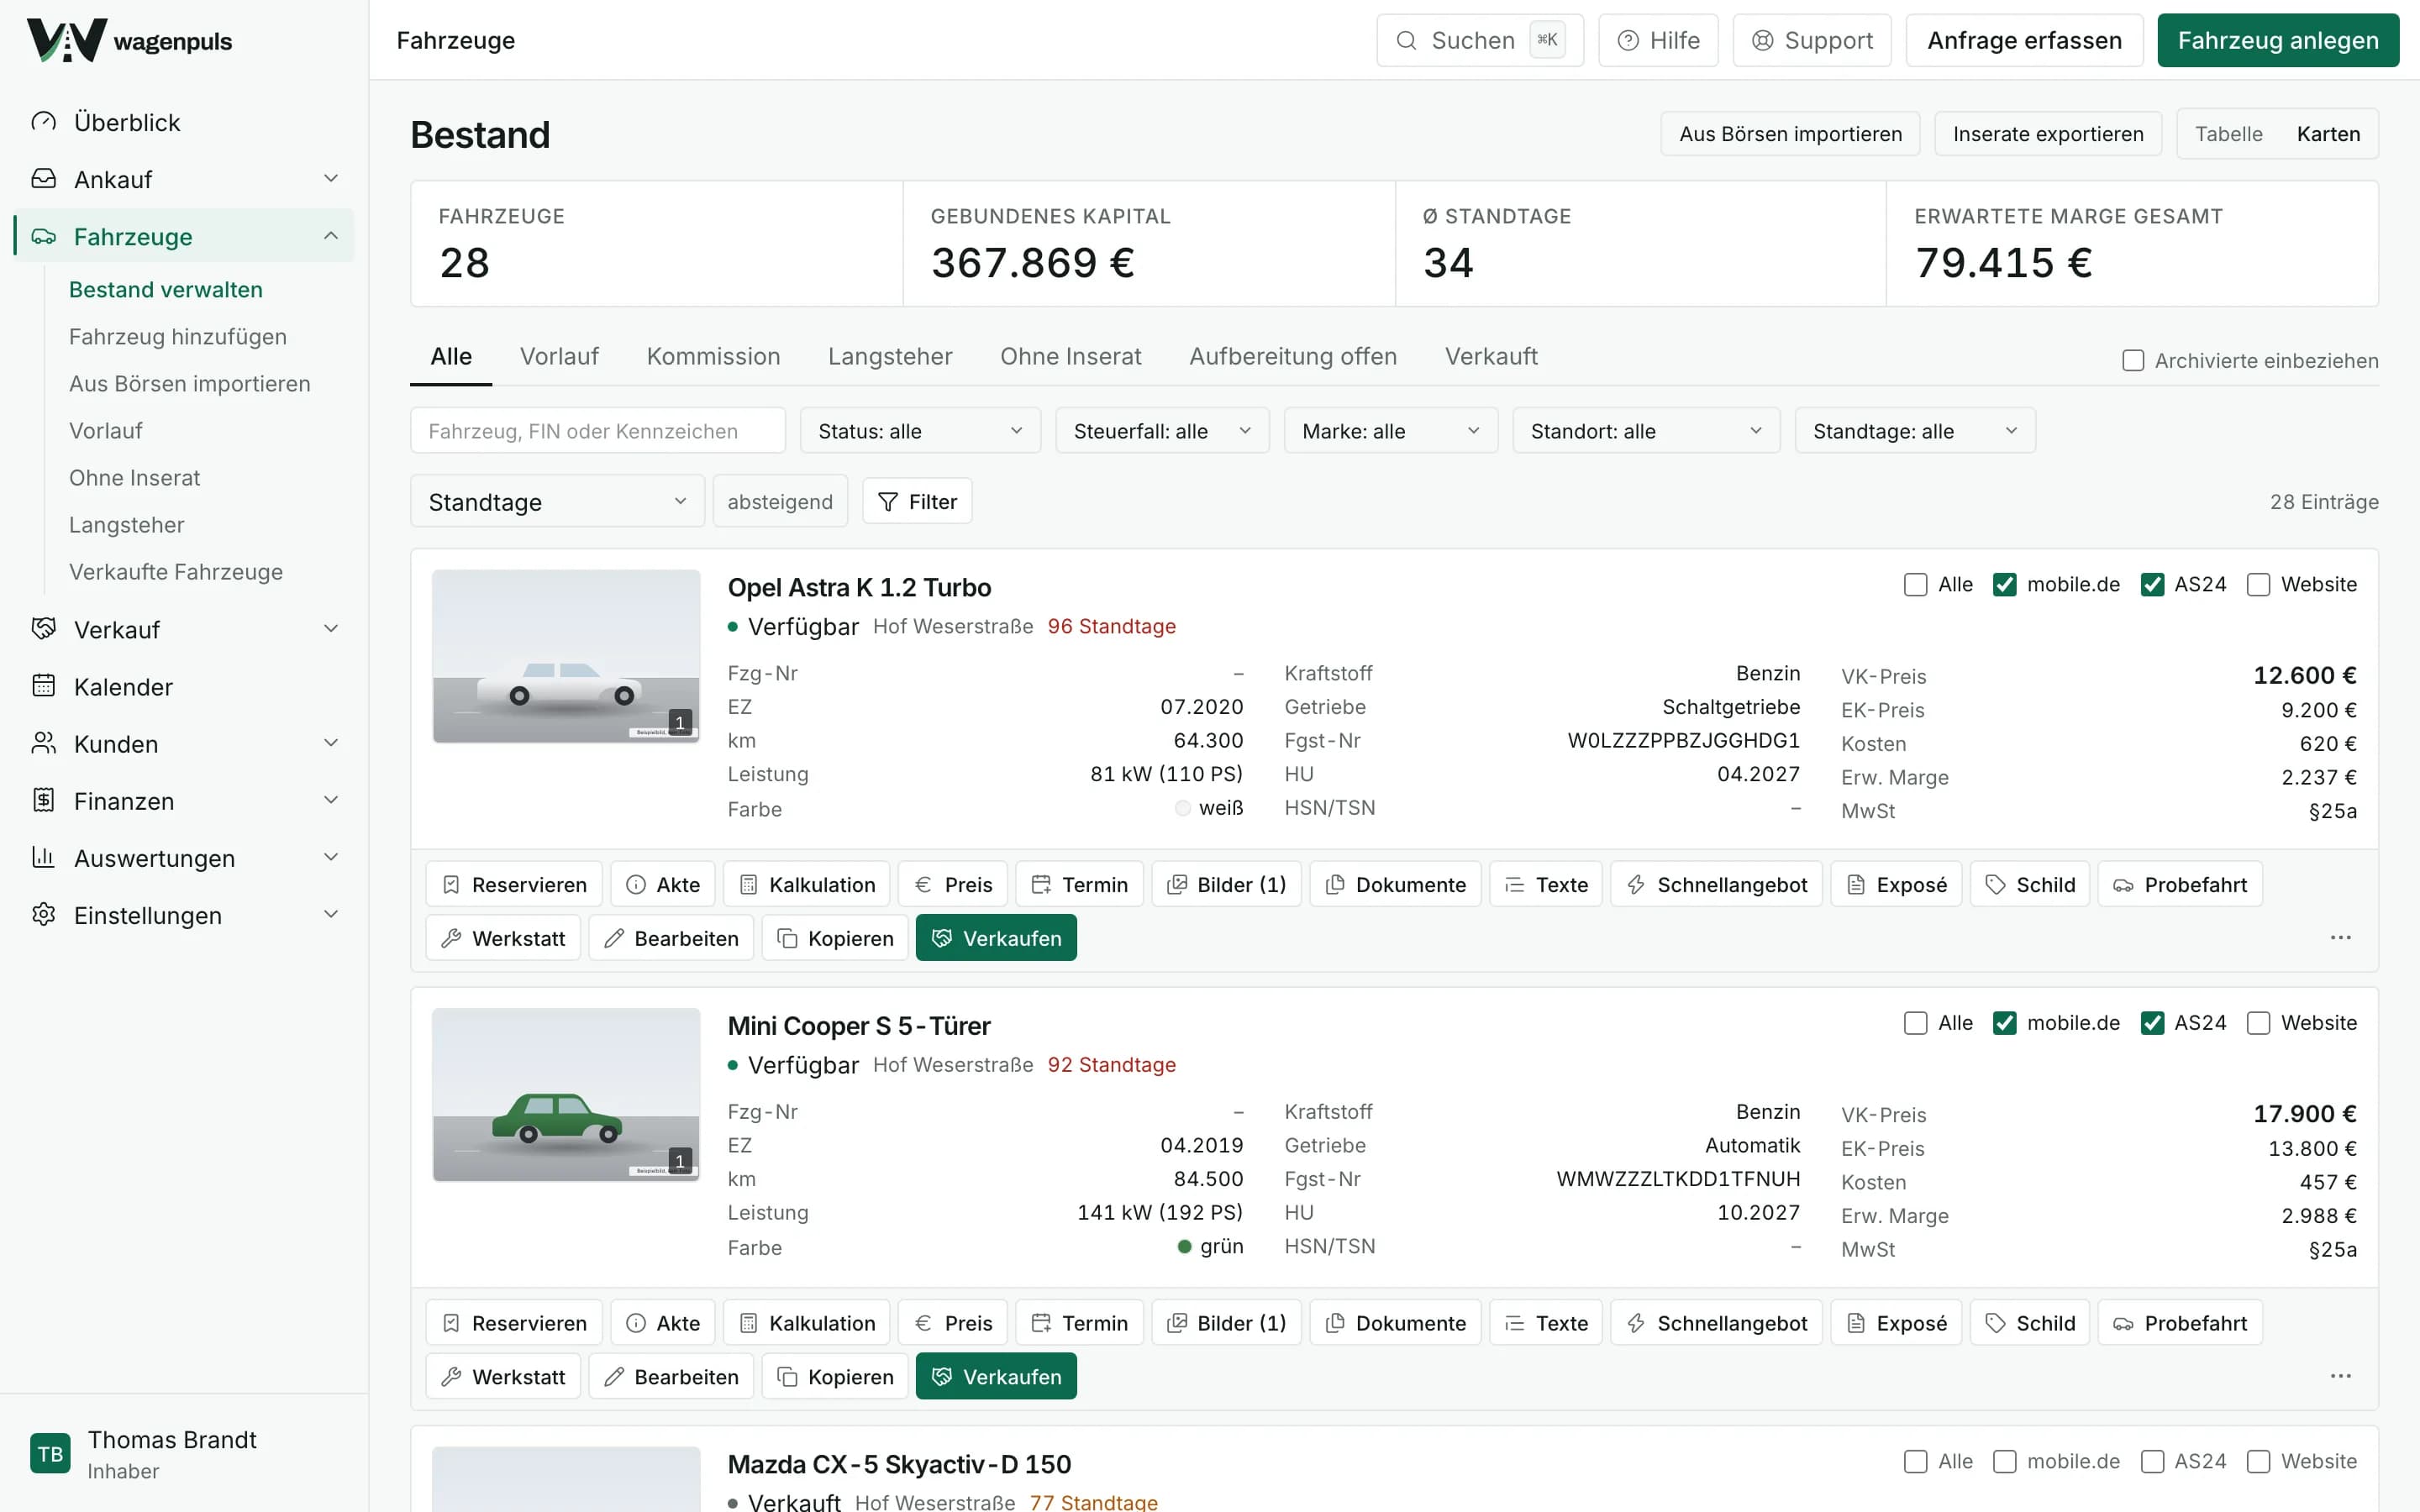Open the Standtage sort dropdown
The width and height of the screenshot is (2420, 1512).
557,501
